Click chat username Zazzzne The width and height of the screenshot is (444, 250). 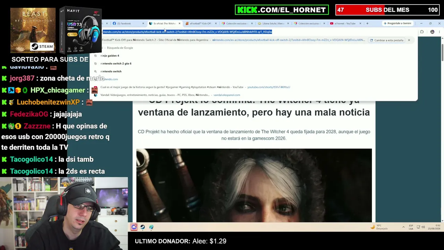tap(37, 126)
